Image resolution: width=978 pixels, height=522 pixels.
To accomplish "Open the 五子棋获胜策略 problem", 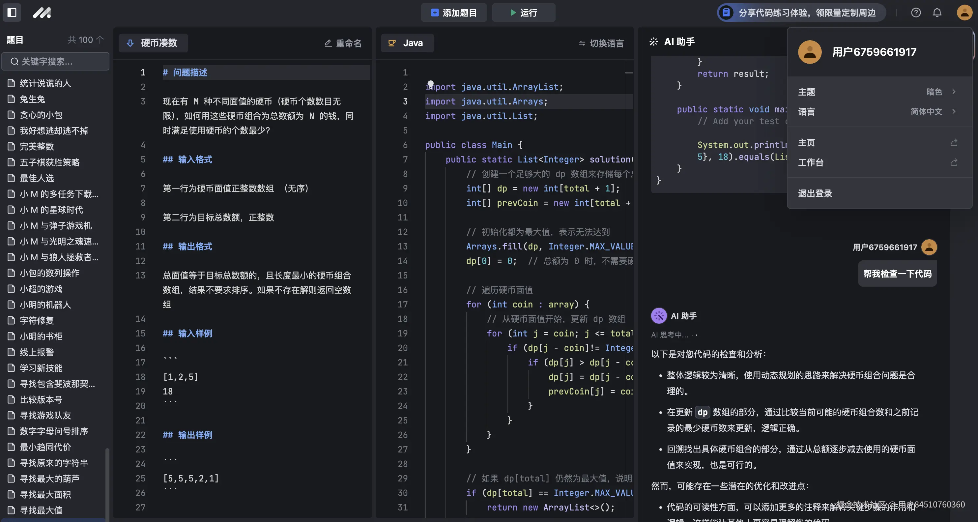I will pos(49,162).
